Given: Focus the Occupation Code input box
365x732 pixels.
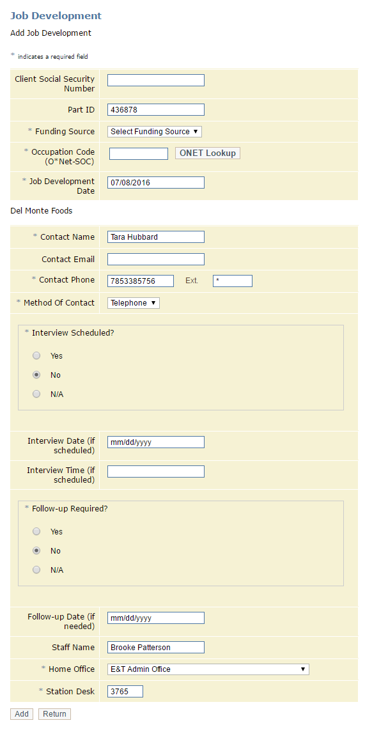Looking at the screenshot, I should coord(139,153).
